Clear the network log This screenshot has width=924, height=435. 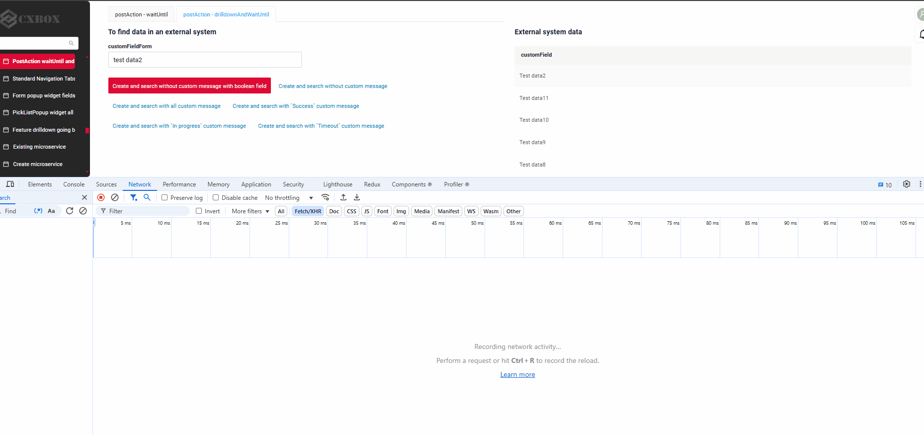coord(115,197)
